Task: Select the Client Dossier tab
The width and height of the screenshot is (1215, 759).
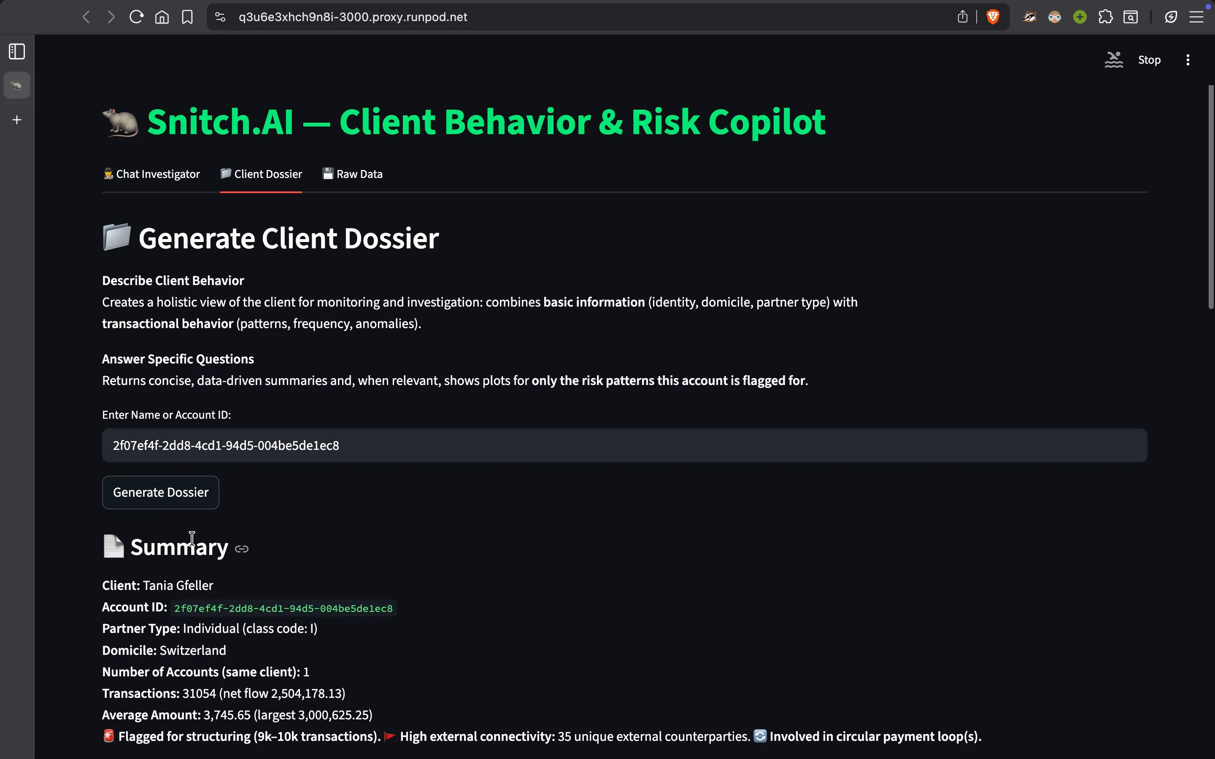Action: coord(261,174)
